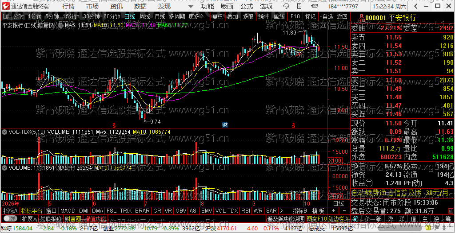Click the 日线 label at chart corner
The height and width of the screenshot is (233, 455).
click(x=338, y=203)
